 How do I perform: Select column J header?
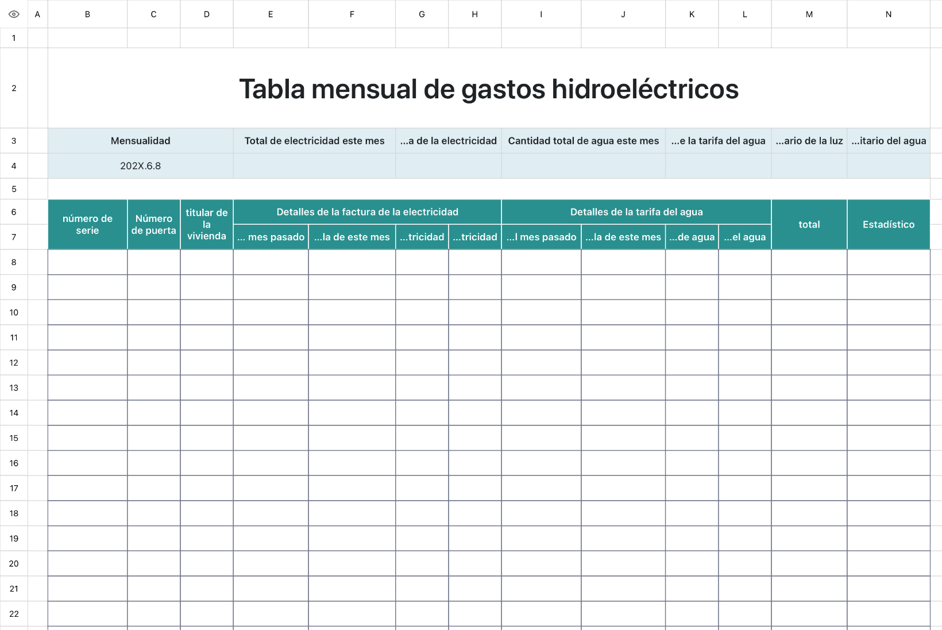[x=623, y=14]
